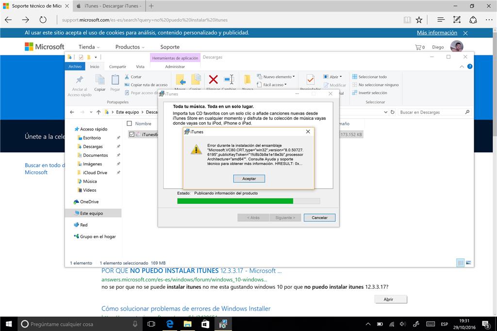Click No seleccionar ninguno
497x331 pixels.
(x=376, y=84)
